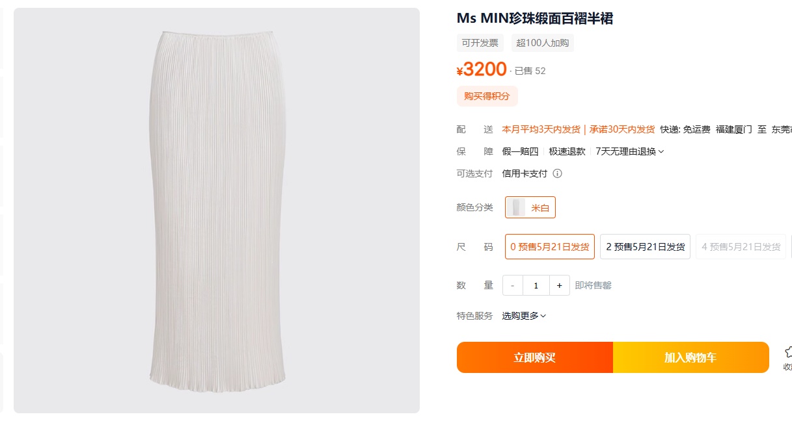792x423 pixels.
Task: Click the plus quantity button
Action: [x=560, y=285]
